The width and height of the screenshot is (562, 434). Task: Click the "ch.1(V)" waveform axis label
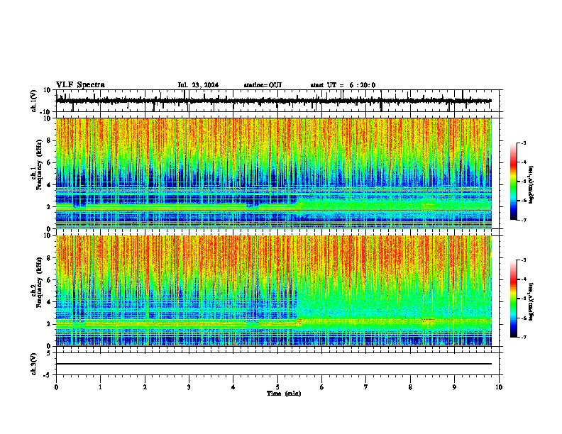[34, 101]
